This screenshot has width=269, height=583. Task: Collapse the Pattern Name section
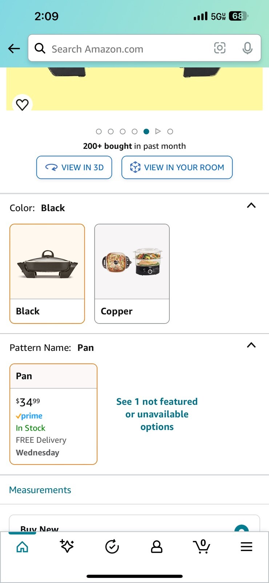click(251, 345)
